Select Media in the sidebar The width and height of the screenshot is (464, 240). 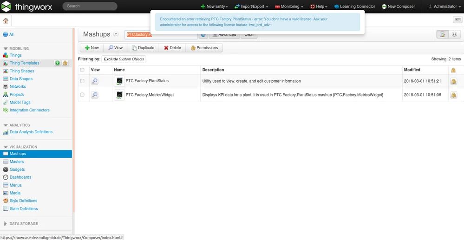[x=15, y=193]
